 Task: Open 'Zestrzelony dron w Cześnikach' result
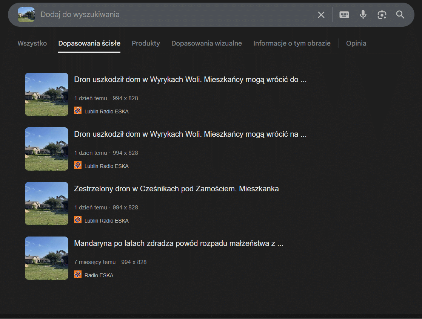tap(176, 189)
